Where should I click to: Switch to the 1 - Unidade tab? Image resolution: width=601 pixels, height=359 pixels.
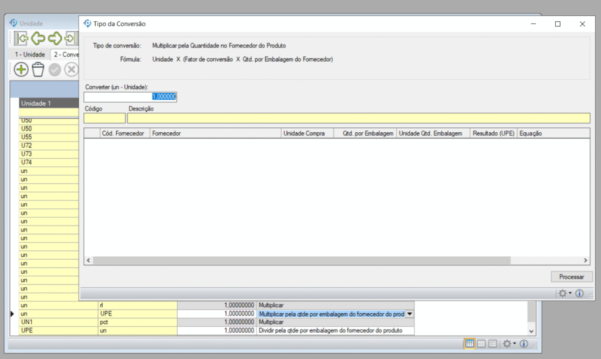tap(30, 55)
